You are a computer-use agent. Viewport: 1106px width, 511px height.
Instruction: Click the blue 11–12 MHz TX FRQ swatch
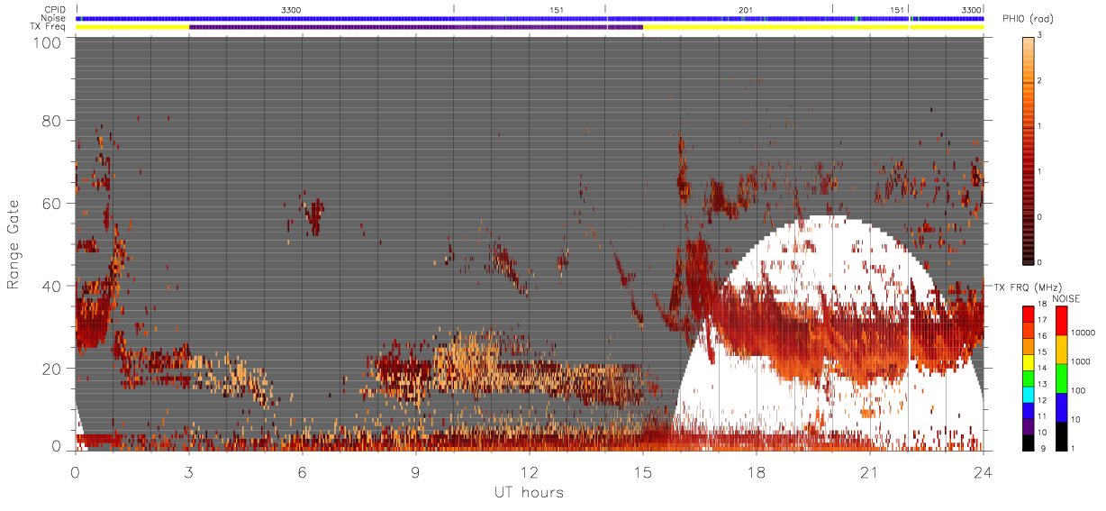pos(1029,409)
